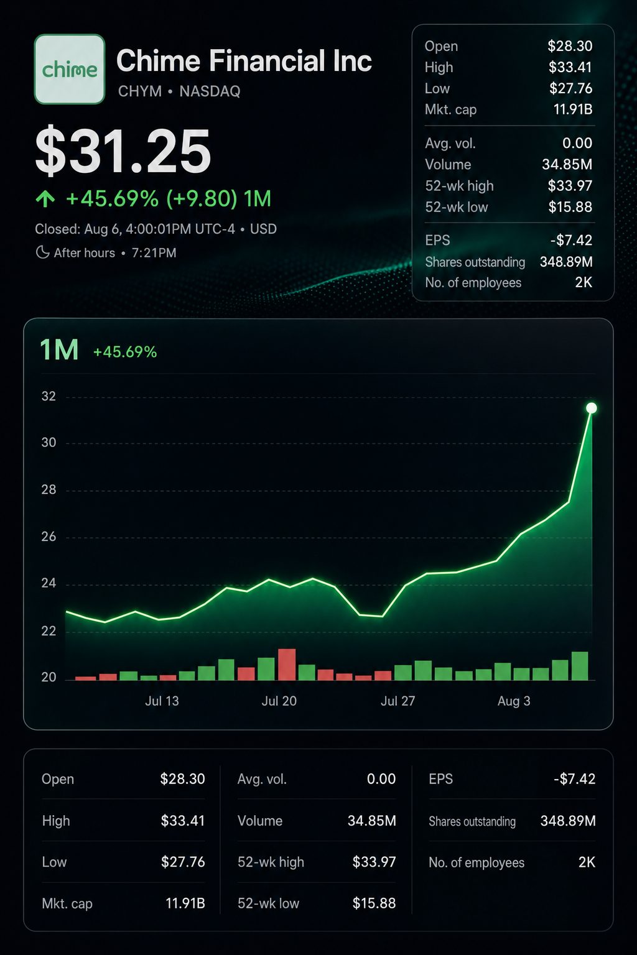Click $33.97 52-wk high in top-right stats panel
Image resolution: width=637 pixels, height=955 pixels.
click(x=570, y=186)
